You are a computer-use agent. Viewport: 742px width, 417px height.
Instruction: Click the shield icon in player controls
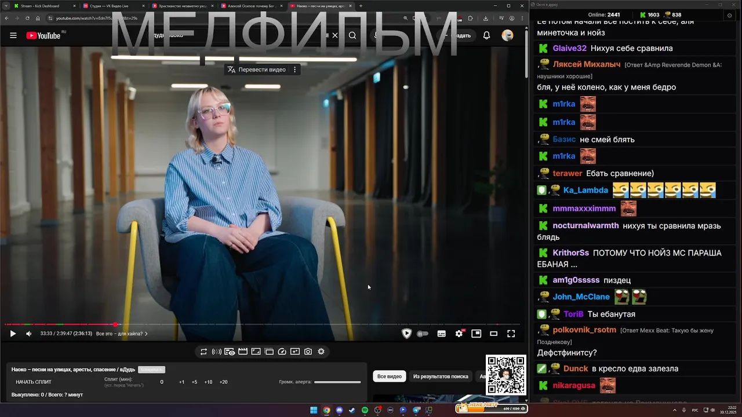click(x=406, y=334)
